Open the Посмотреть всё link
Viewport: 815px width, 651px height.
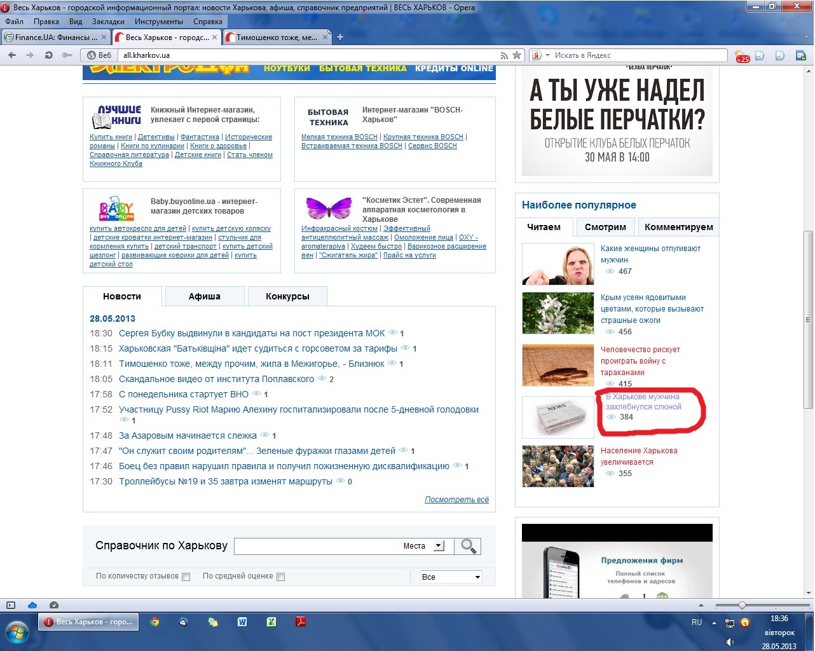[x=456, y=500]
